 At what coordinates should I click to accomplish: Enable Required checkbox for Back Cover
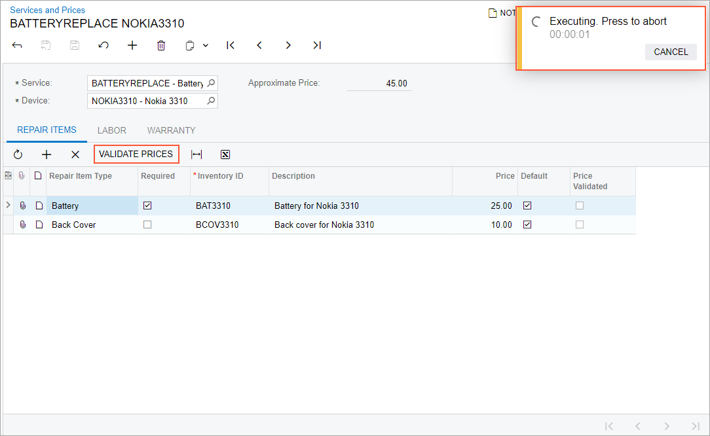[147, 225]
